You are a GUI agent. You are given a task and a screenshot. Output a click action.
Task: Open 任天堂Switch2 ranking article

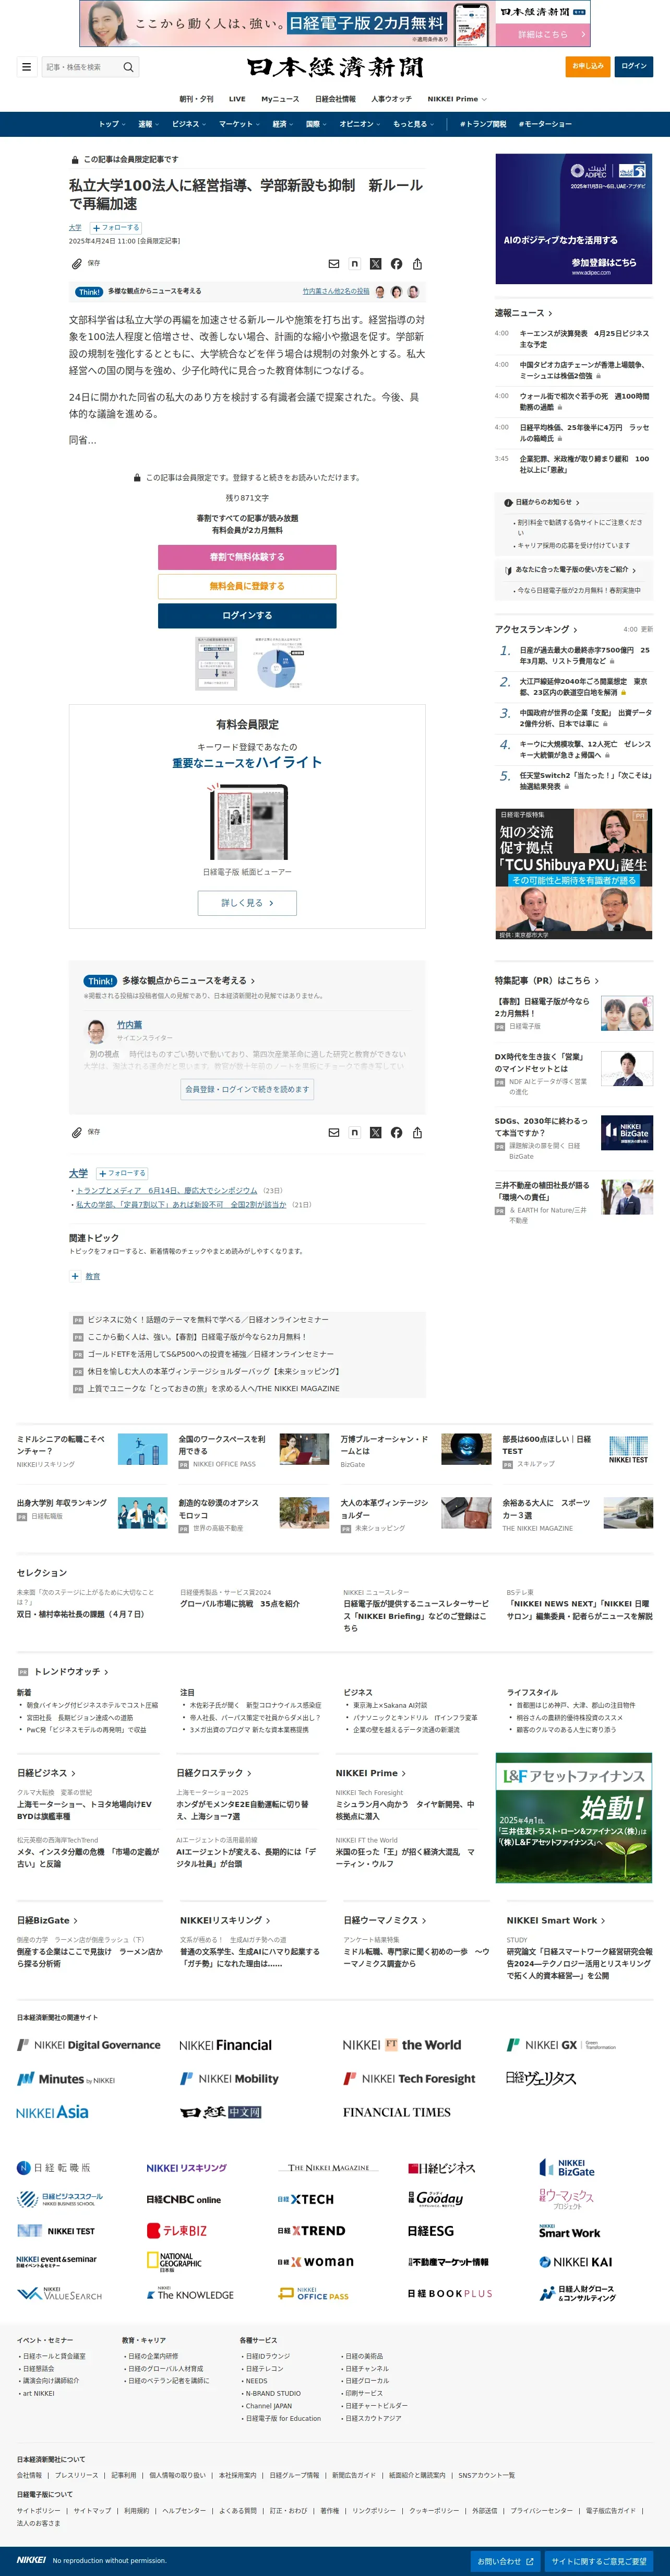(x=585, y=780)
